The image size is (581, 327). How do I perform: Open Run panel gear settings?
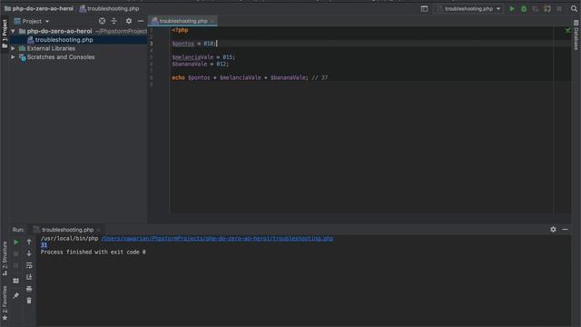(x=553, y=230)
